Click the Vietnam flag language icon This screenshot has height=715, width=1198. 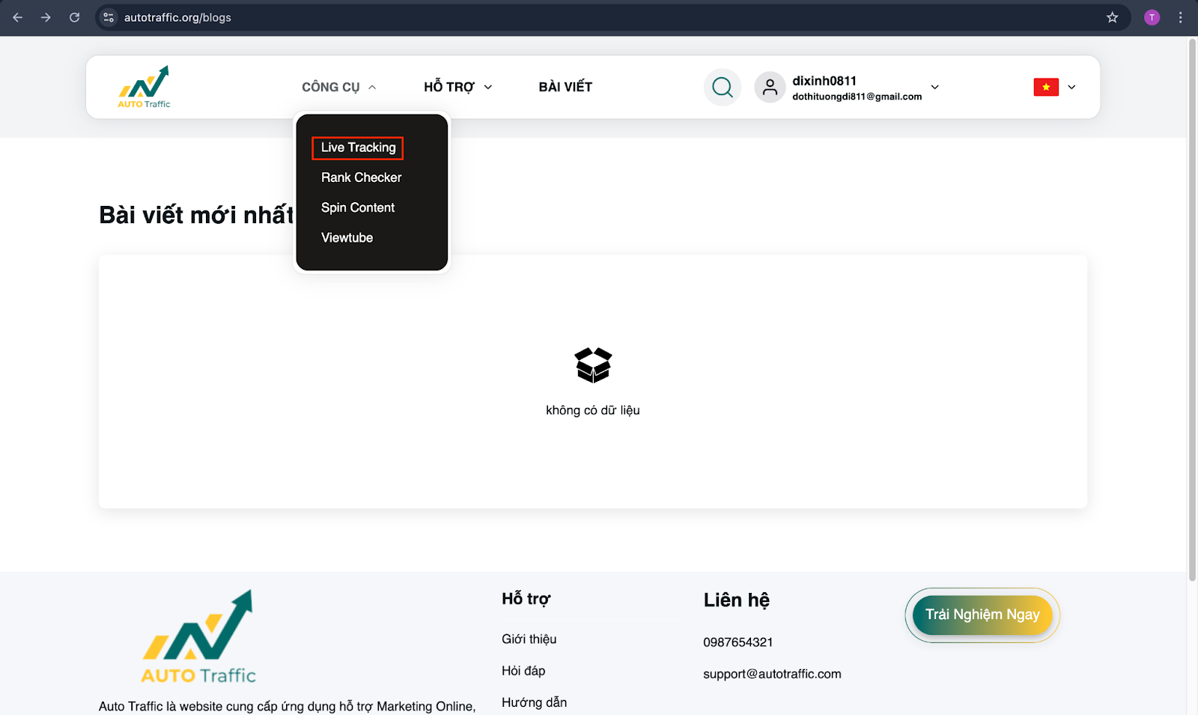[1046, 87]
